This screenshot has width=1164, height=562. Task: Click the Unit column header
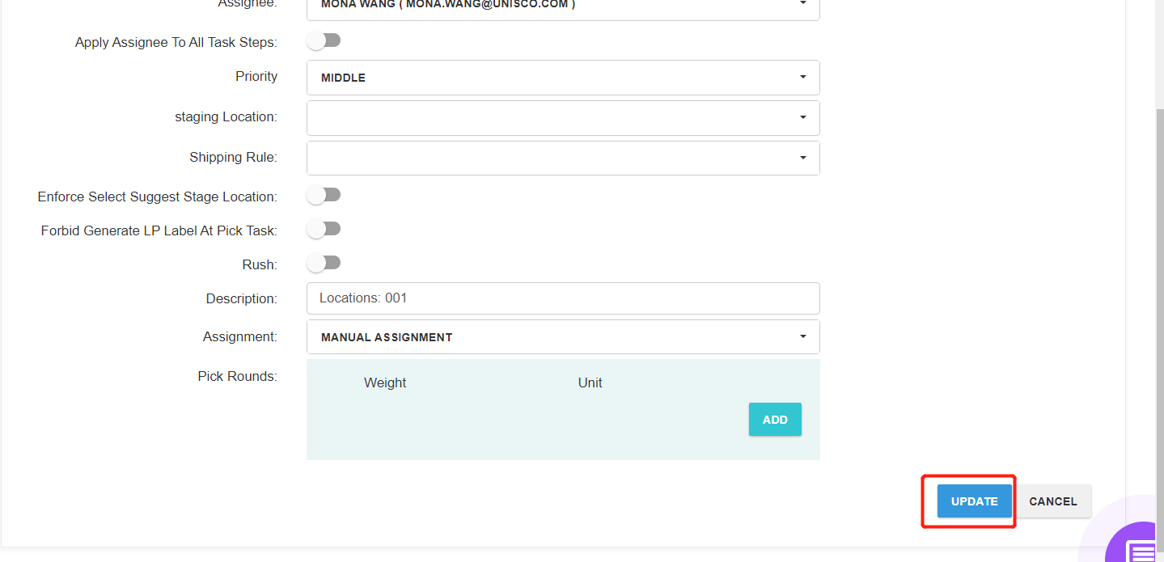(x=590, y=382)
